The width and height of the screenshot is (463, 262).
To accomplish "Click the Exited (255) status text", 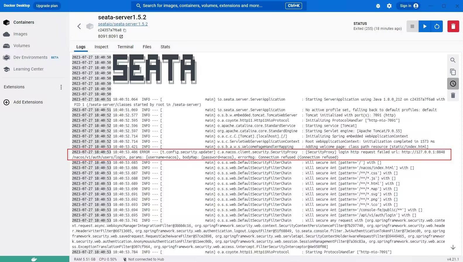I will coord(378,29).
